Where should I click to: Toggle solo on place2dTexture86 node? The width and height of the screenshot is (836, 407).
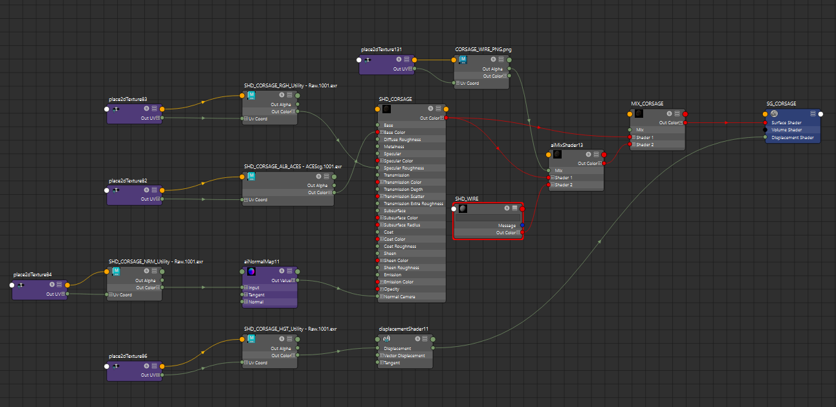pyautogui.click(x=146, y=366)
